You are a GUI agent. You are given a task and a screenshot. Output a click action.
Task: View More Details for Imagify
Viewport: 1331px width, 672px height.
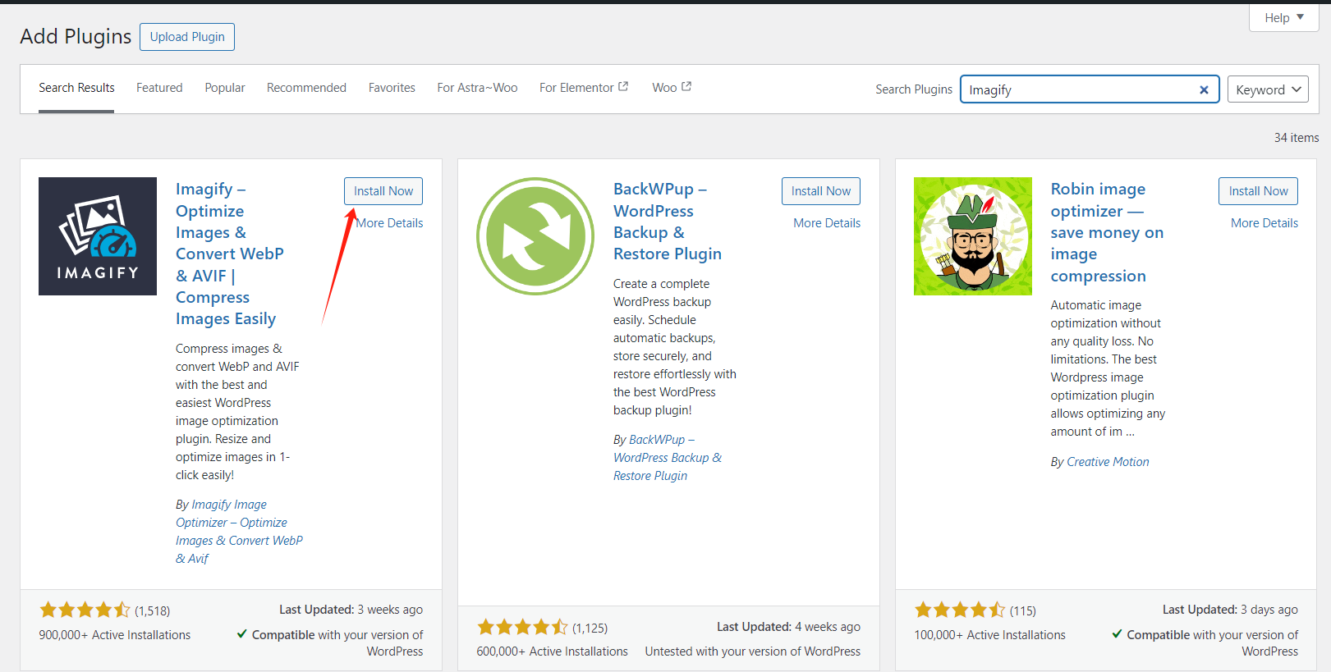pyautogui.click(x=389, y=223)
